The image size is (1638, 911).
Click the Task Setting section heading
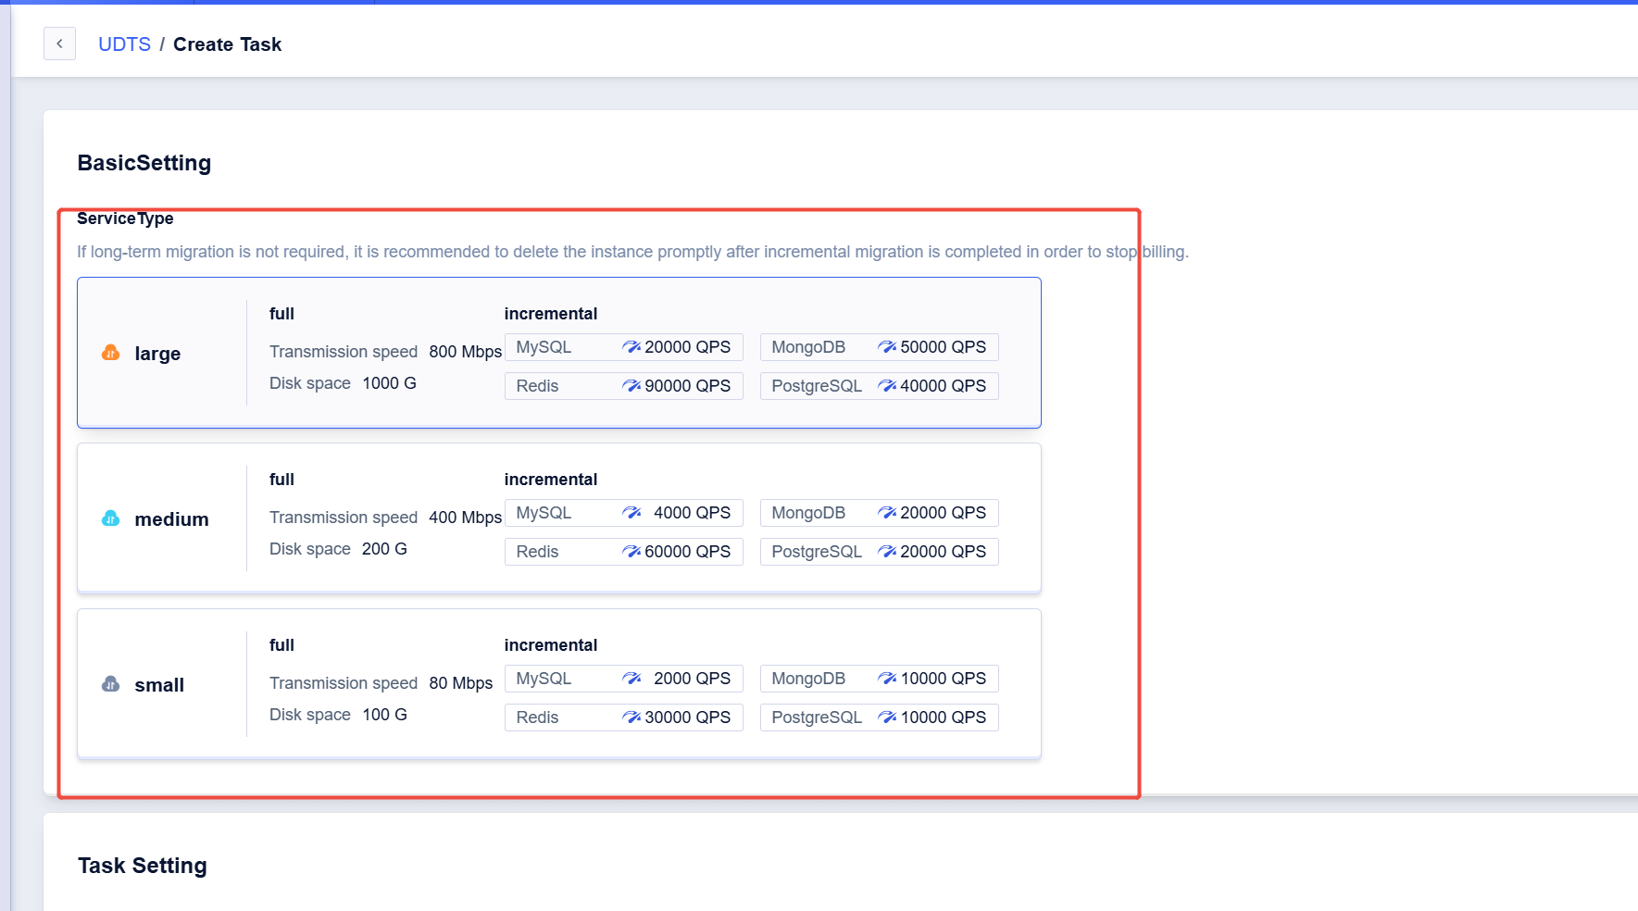coord(143,866)
